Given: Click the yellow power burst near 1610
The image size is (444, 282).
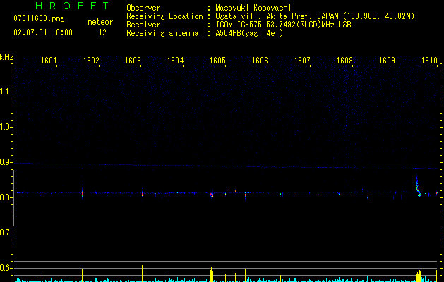Looking at the screenshot, I should click(x=419, y=276).
